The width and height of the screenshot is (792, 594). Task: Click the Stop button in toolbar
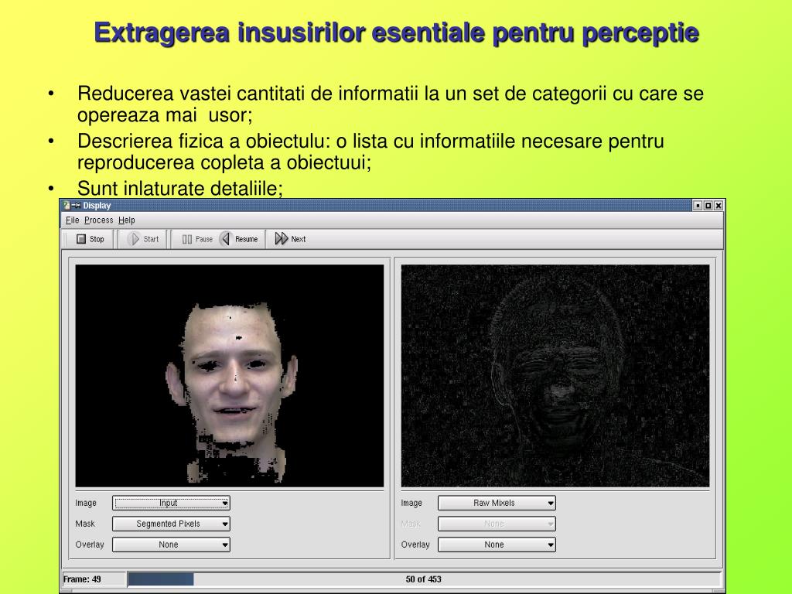coord(90,239)
